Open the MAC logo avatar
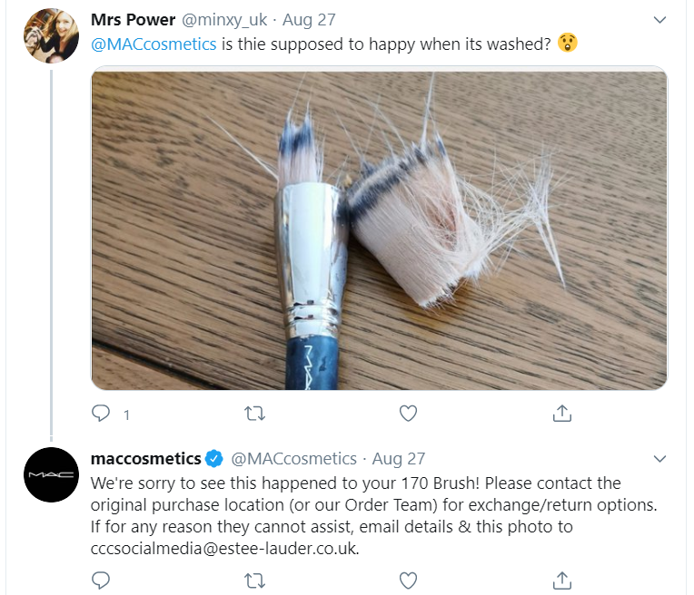The width and height of the screenshot is (694, 595). click(x=52, y=474)
